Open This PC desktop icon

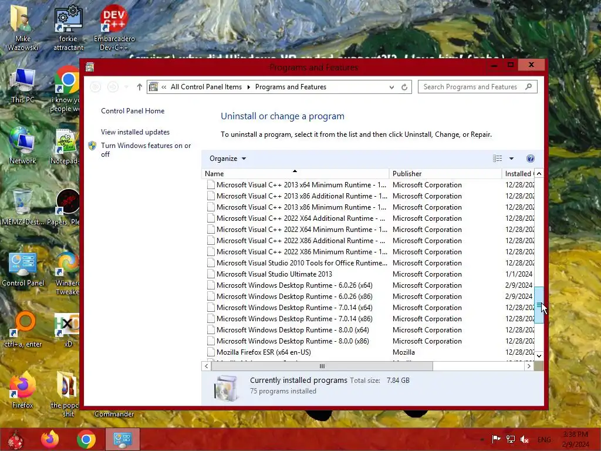point(22,86)
